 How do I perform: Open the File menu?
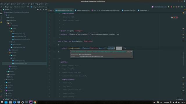[x=1, y=4]
